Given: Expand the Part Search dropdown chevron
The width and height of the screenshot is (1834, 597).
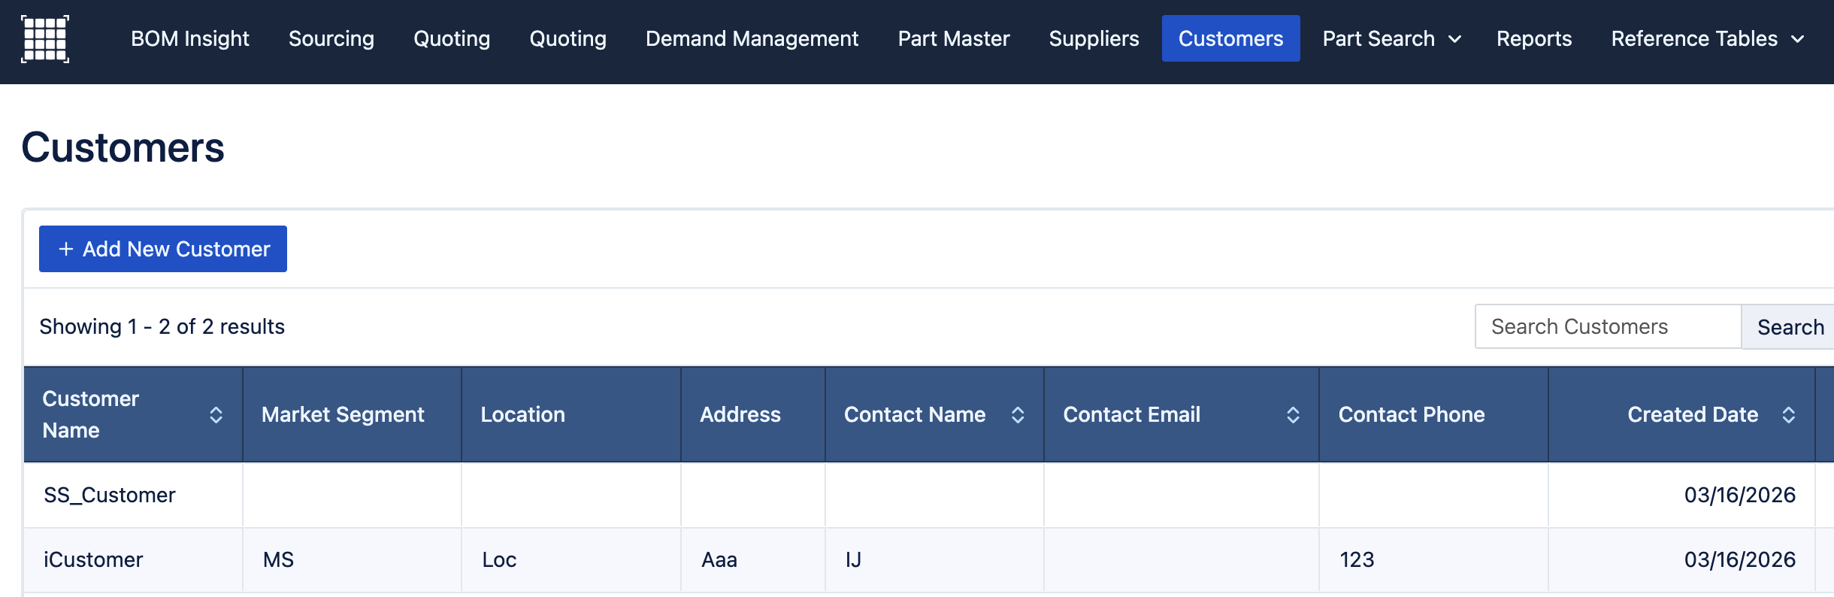Looking at the screenshot, I should tap(1455, 39).
